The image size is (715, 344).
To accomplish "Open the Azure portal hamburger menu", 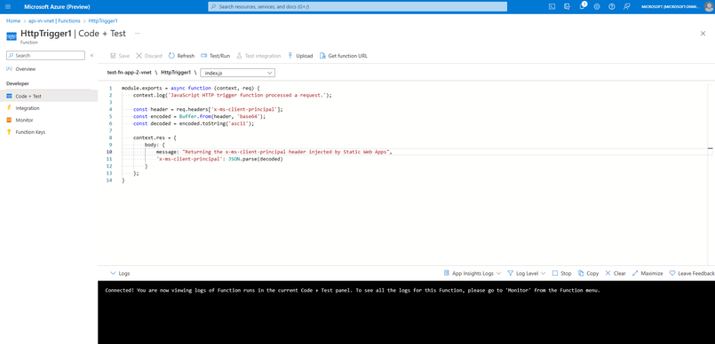I will pos(7,7).
